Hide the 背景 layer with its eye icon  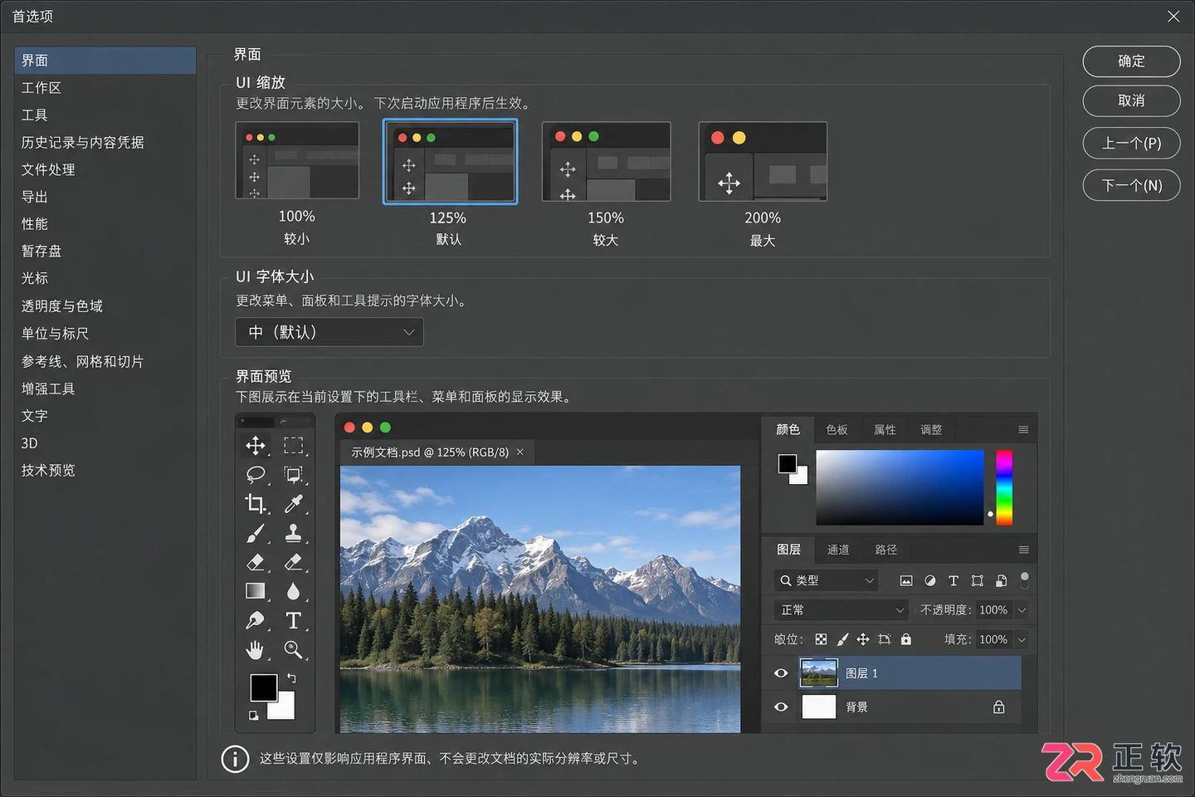click(x=781, y=707)
